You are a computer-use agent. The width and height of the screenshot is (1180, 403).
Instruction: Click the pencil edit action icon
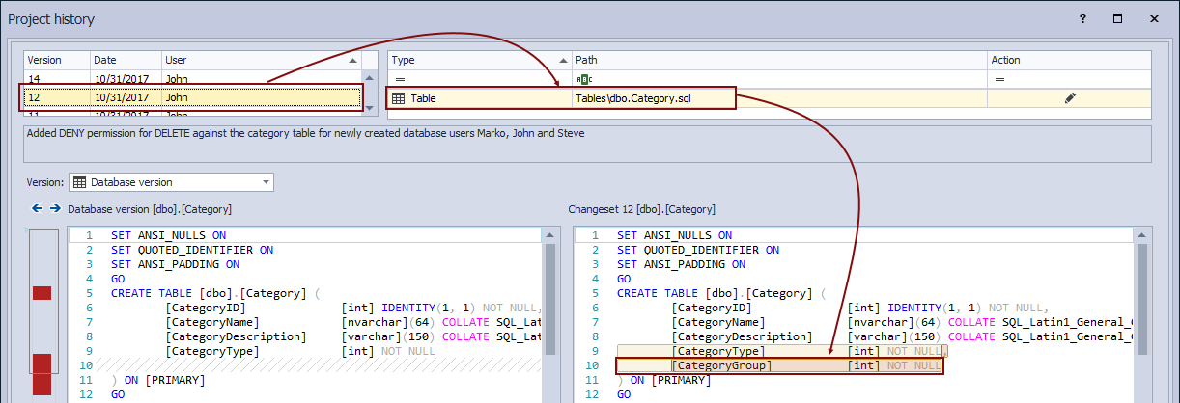coord(1069,98)
